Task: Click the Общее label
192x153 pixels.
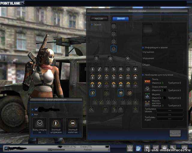Action: tap(146, 65)
